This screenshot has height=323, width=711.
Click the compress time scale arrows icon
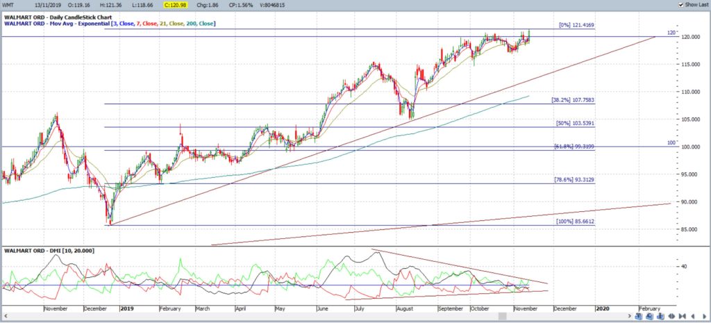683,316
